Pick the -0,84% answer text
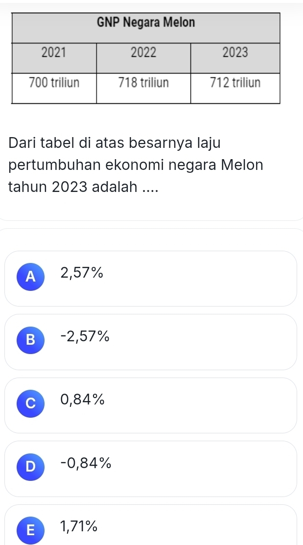Image resolution: width=303 pixels, height=545 pixels. (x=86, y=463)
